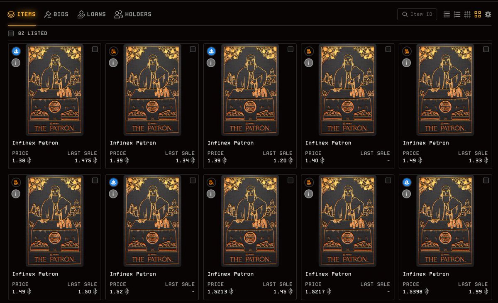Click info icon on the 1.5213 card

[211, 193]
